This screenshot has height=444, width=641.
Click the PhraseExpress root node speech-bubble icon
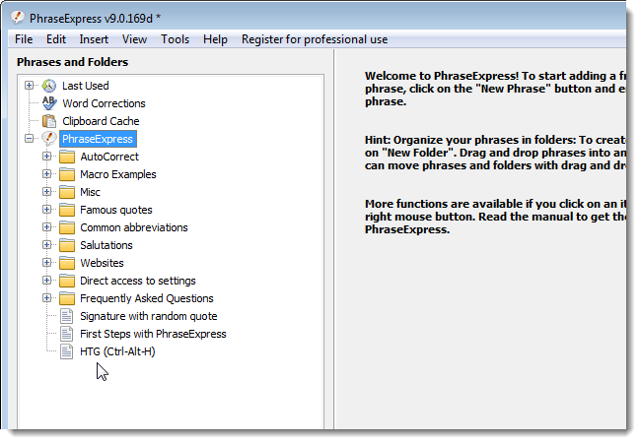49,139
